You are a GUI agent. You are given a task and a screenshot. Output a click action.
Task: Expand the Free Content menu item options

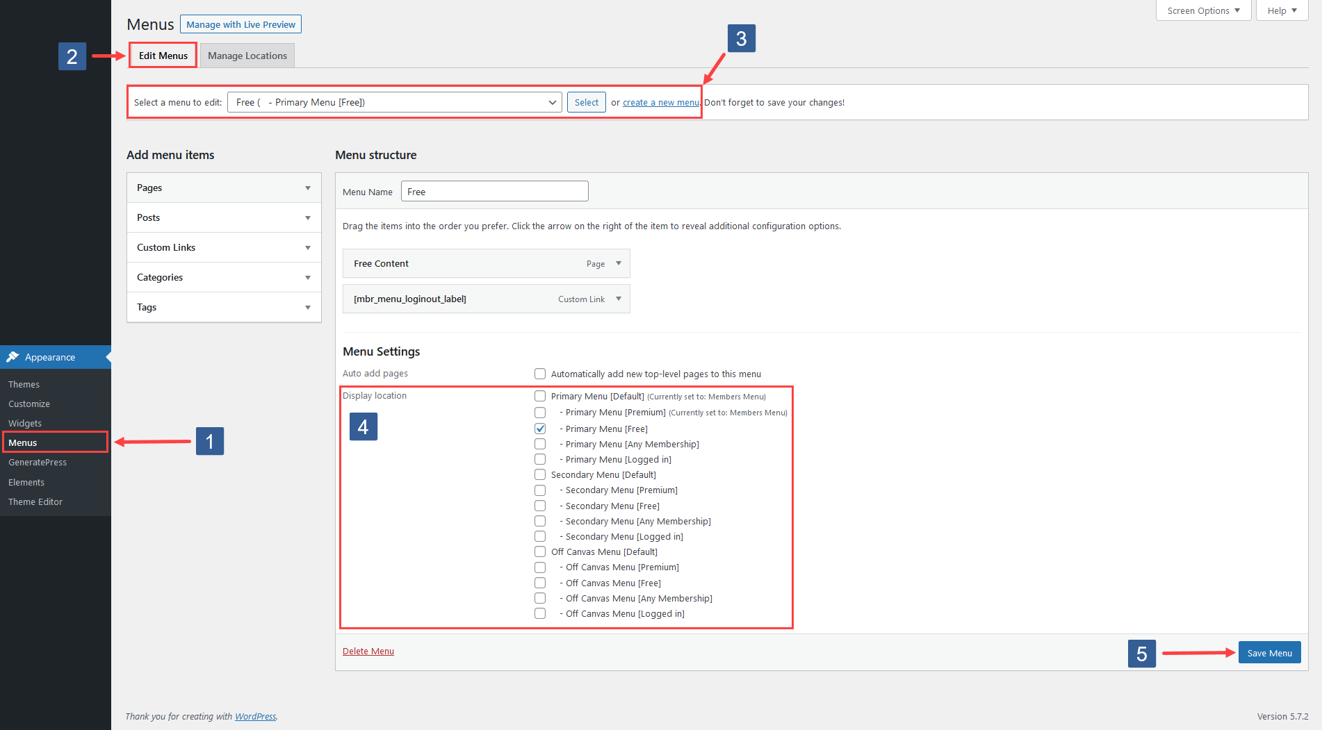[x=617, y=263]
